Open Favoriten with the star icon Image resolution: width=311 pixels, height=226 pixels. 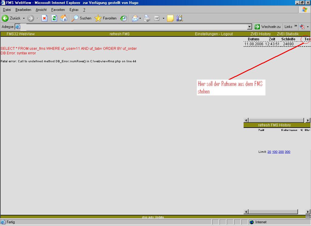coord(98,18)
